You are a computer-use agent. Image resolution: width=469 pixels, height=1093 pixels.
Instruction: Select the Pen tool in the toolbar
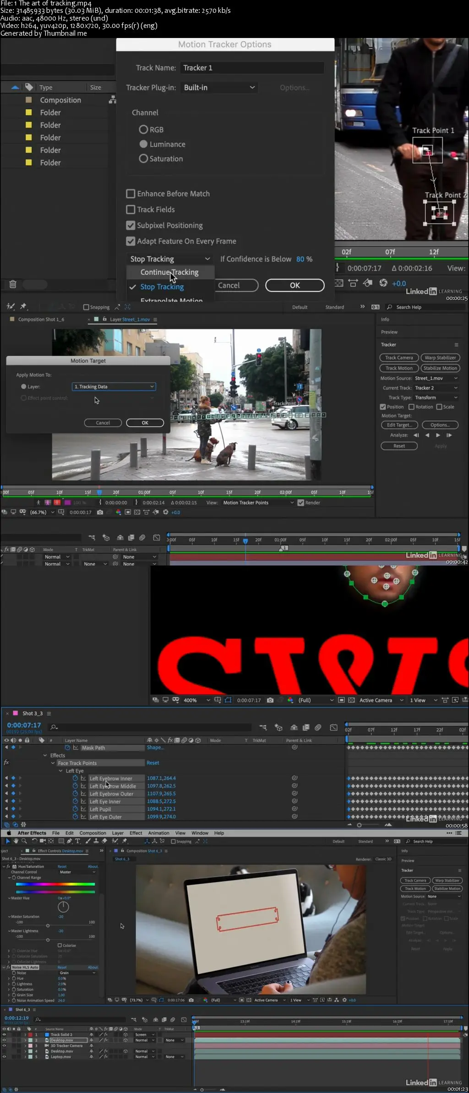(69, 841)
